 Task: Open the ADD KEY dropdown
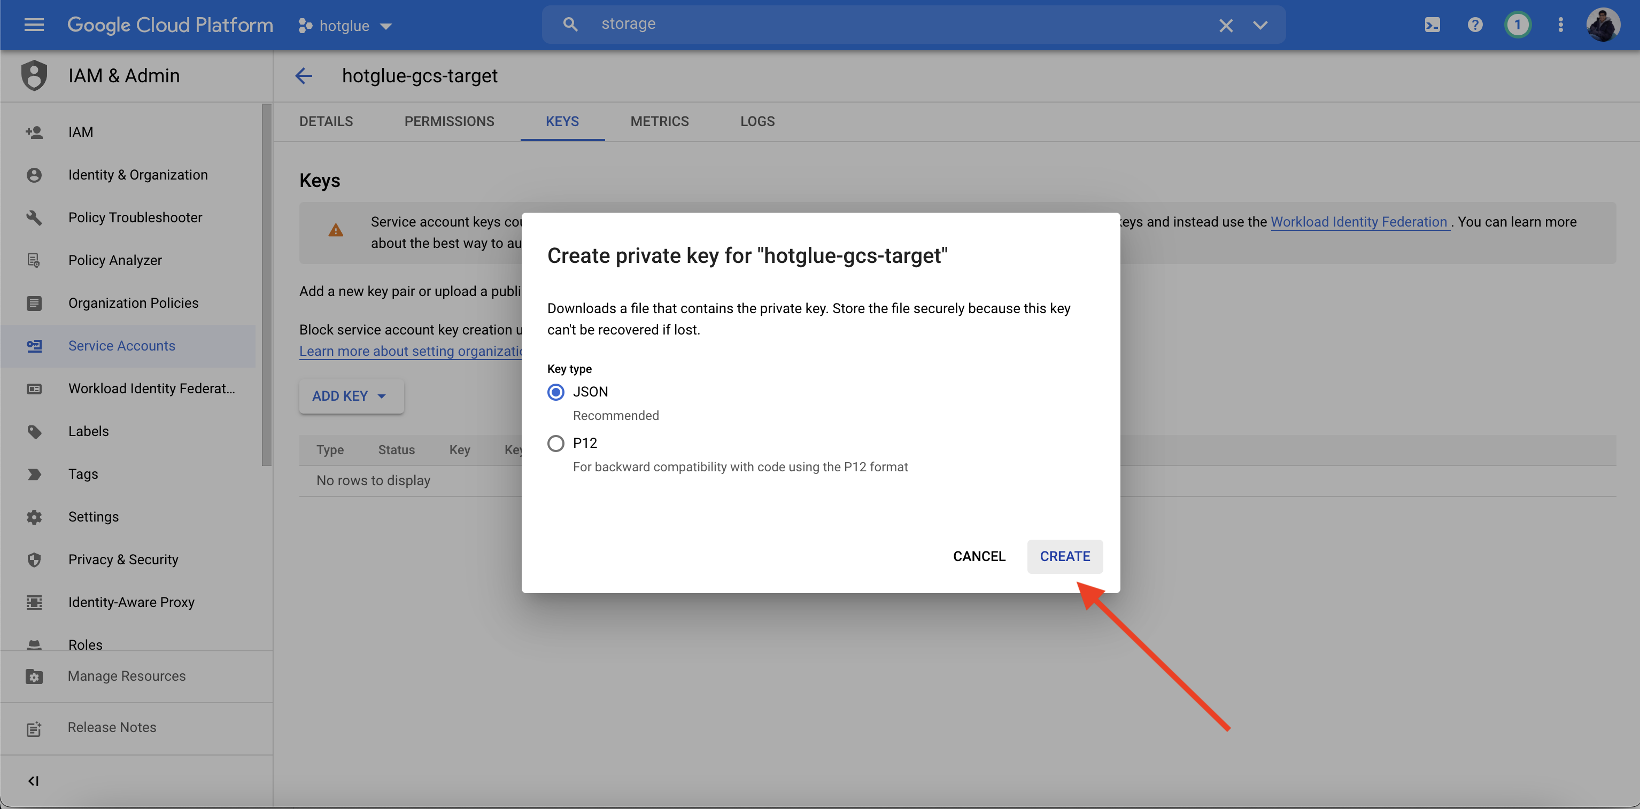(x=350, y=396)
